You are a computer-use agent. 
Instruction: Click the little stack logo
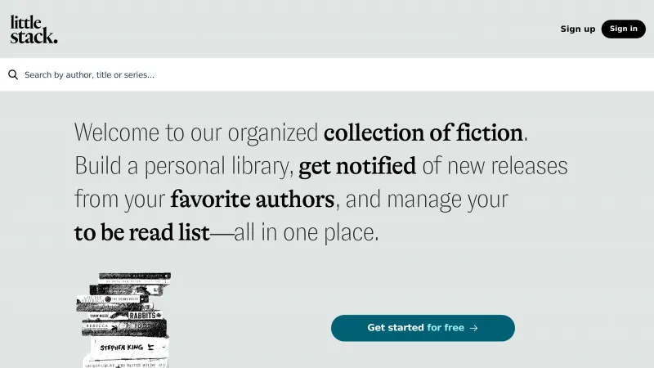34,29
